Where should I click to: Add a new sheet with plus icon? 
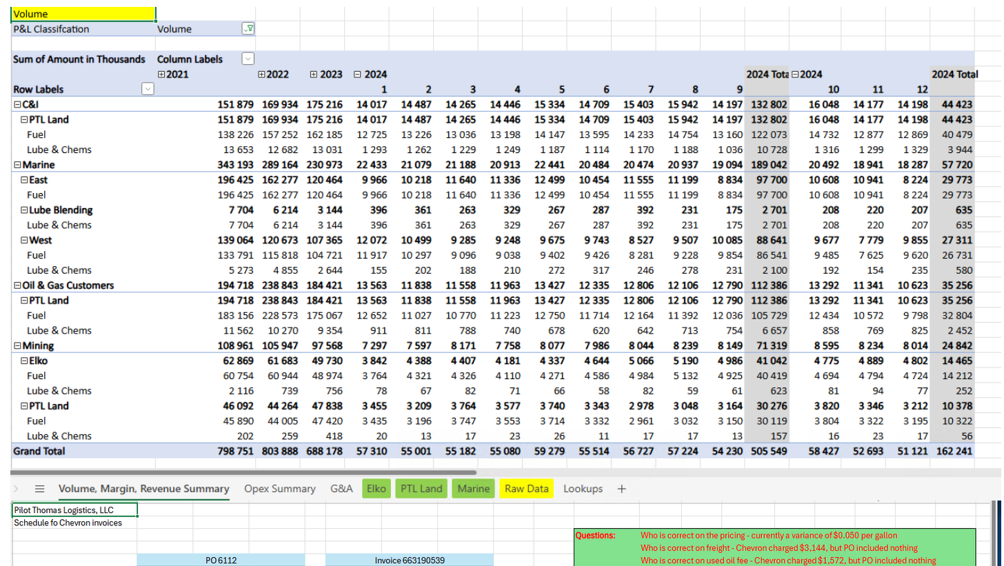pos(621,489)
